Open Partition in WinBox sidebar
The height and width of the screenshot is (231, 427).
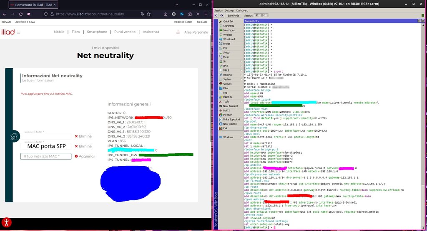point(227,115)
